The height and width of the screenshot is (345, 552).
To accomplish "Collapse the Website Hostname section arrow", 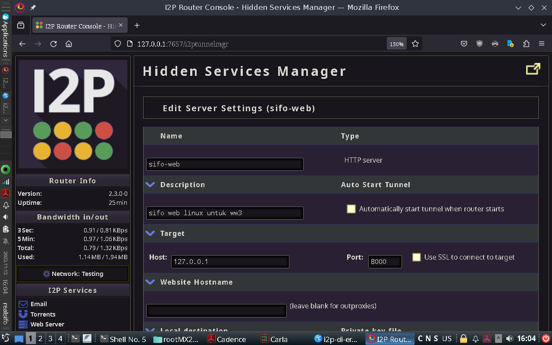I will (x=150, y=282).
